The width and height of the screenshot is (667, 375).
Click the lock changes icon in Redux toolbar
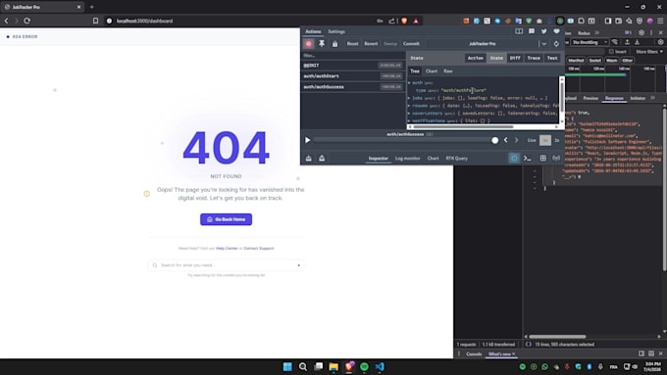[334, 44]
